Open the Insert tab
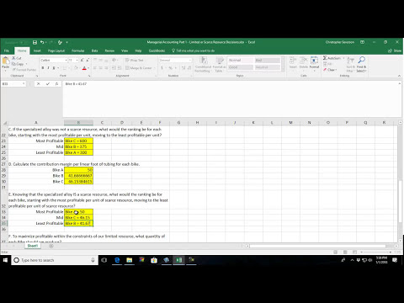The height and width of the screenshot is (303, 404). click(x=37, y=50)
